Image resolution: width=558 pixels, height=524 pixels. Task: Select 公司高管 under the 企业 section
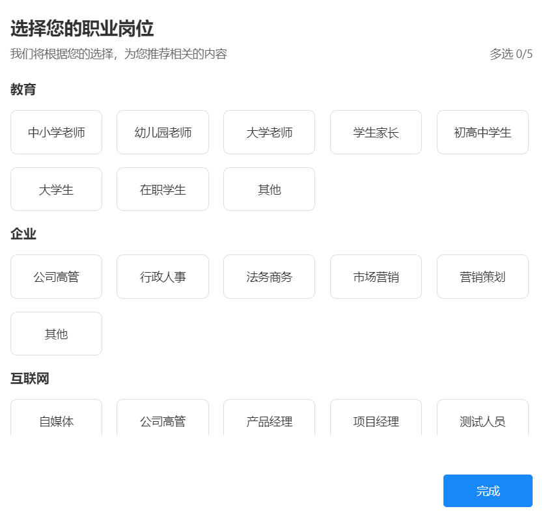pyautogui.click(x=56, y=277)
